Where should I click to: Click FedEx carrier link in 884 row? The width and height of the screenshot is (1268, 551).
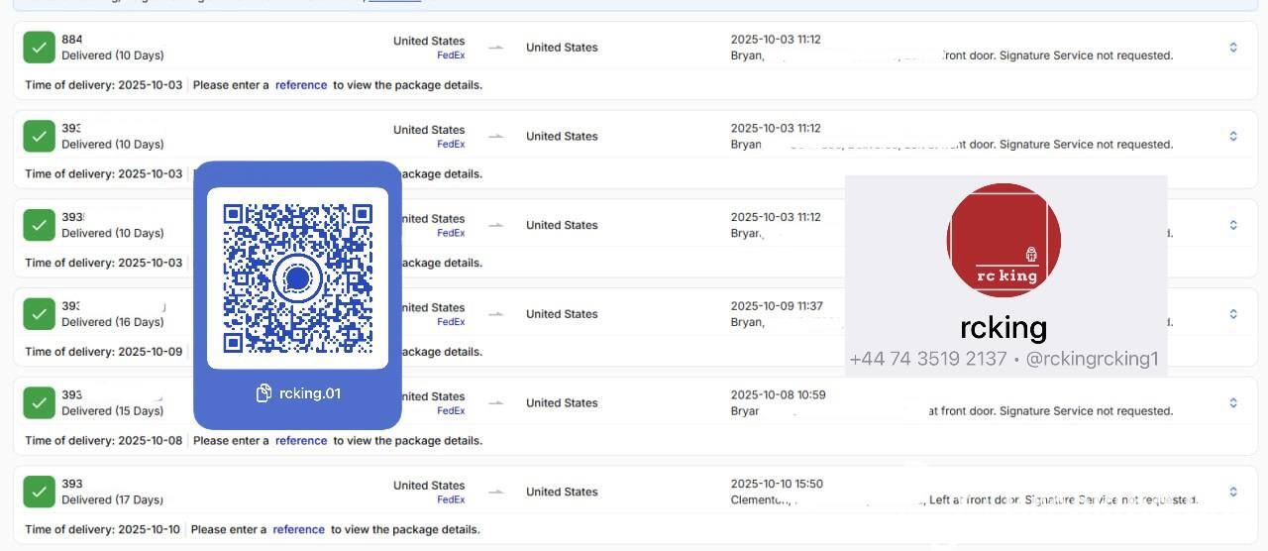tap(451, 55)
